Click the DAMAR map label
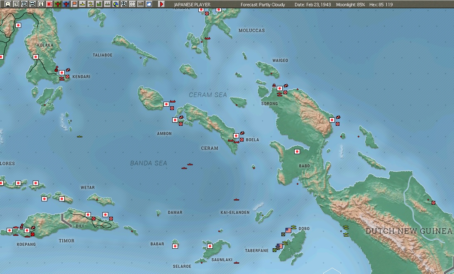Image resolution: width=454 pixels, height=274 pixels. point(175,212)
